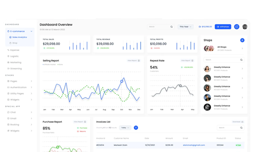
Task: Click the Pages sidebar icon
Action: click(8, 81)
